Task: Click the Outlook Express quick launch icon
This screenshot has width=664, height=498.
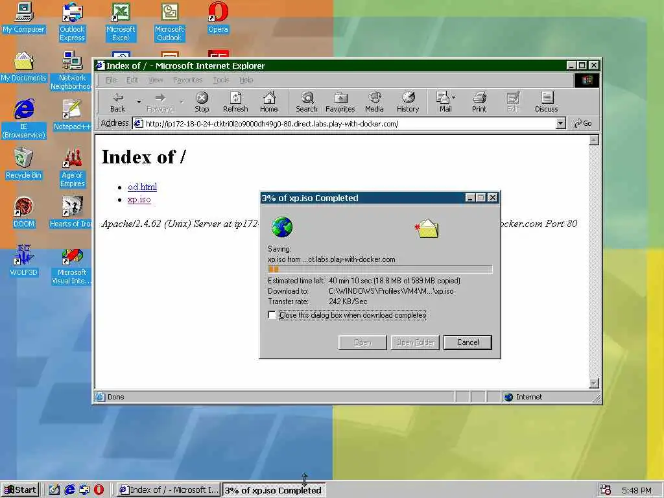Action: point(84,490)
